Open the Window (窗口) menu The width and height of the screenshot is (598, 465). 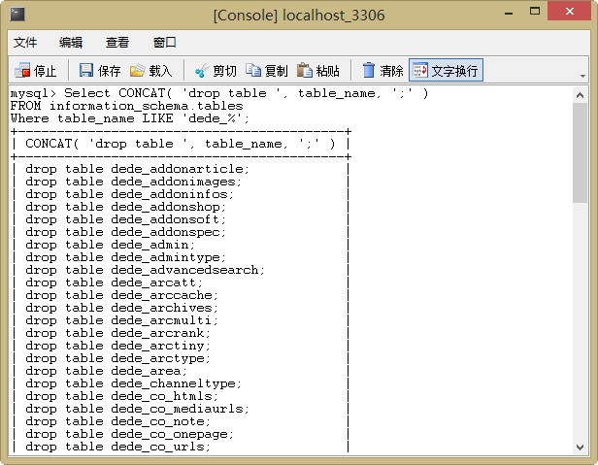(x=165, y=43)
